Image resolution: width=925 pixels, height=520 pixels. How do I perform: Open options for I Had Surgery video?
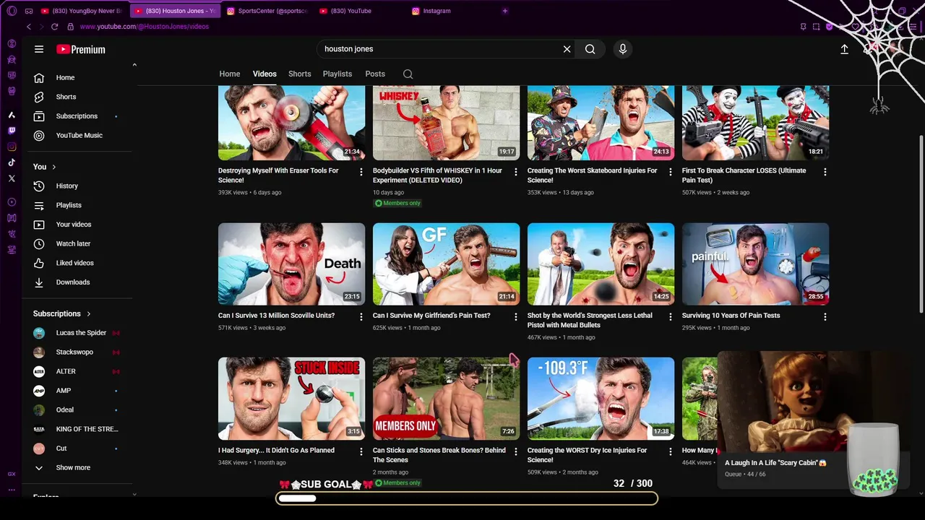pos(361,451)
